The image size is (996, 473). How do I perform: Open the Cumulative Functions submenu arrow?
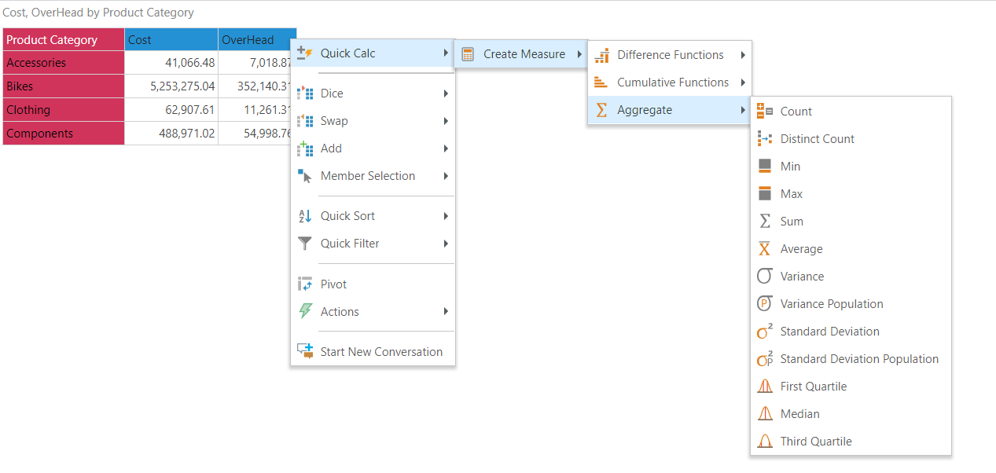pos(743,82)
